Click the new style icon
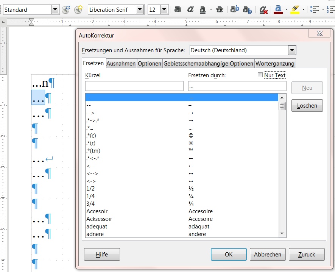 (78, 9)
